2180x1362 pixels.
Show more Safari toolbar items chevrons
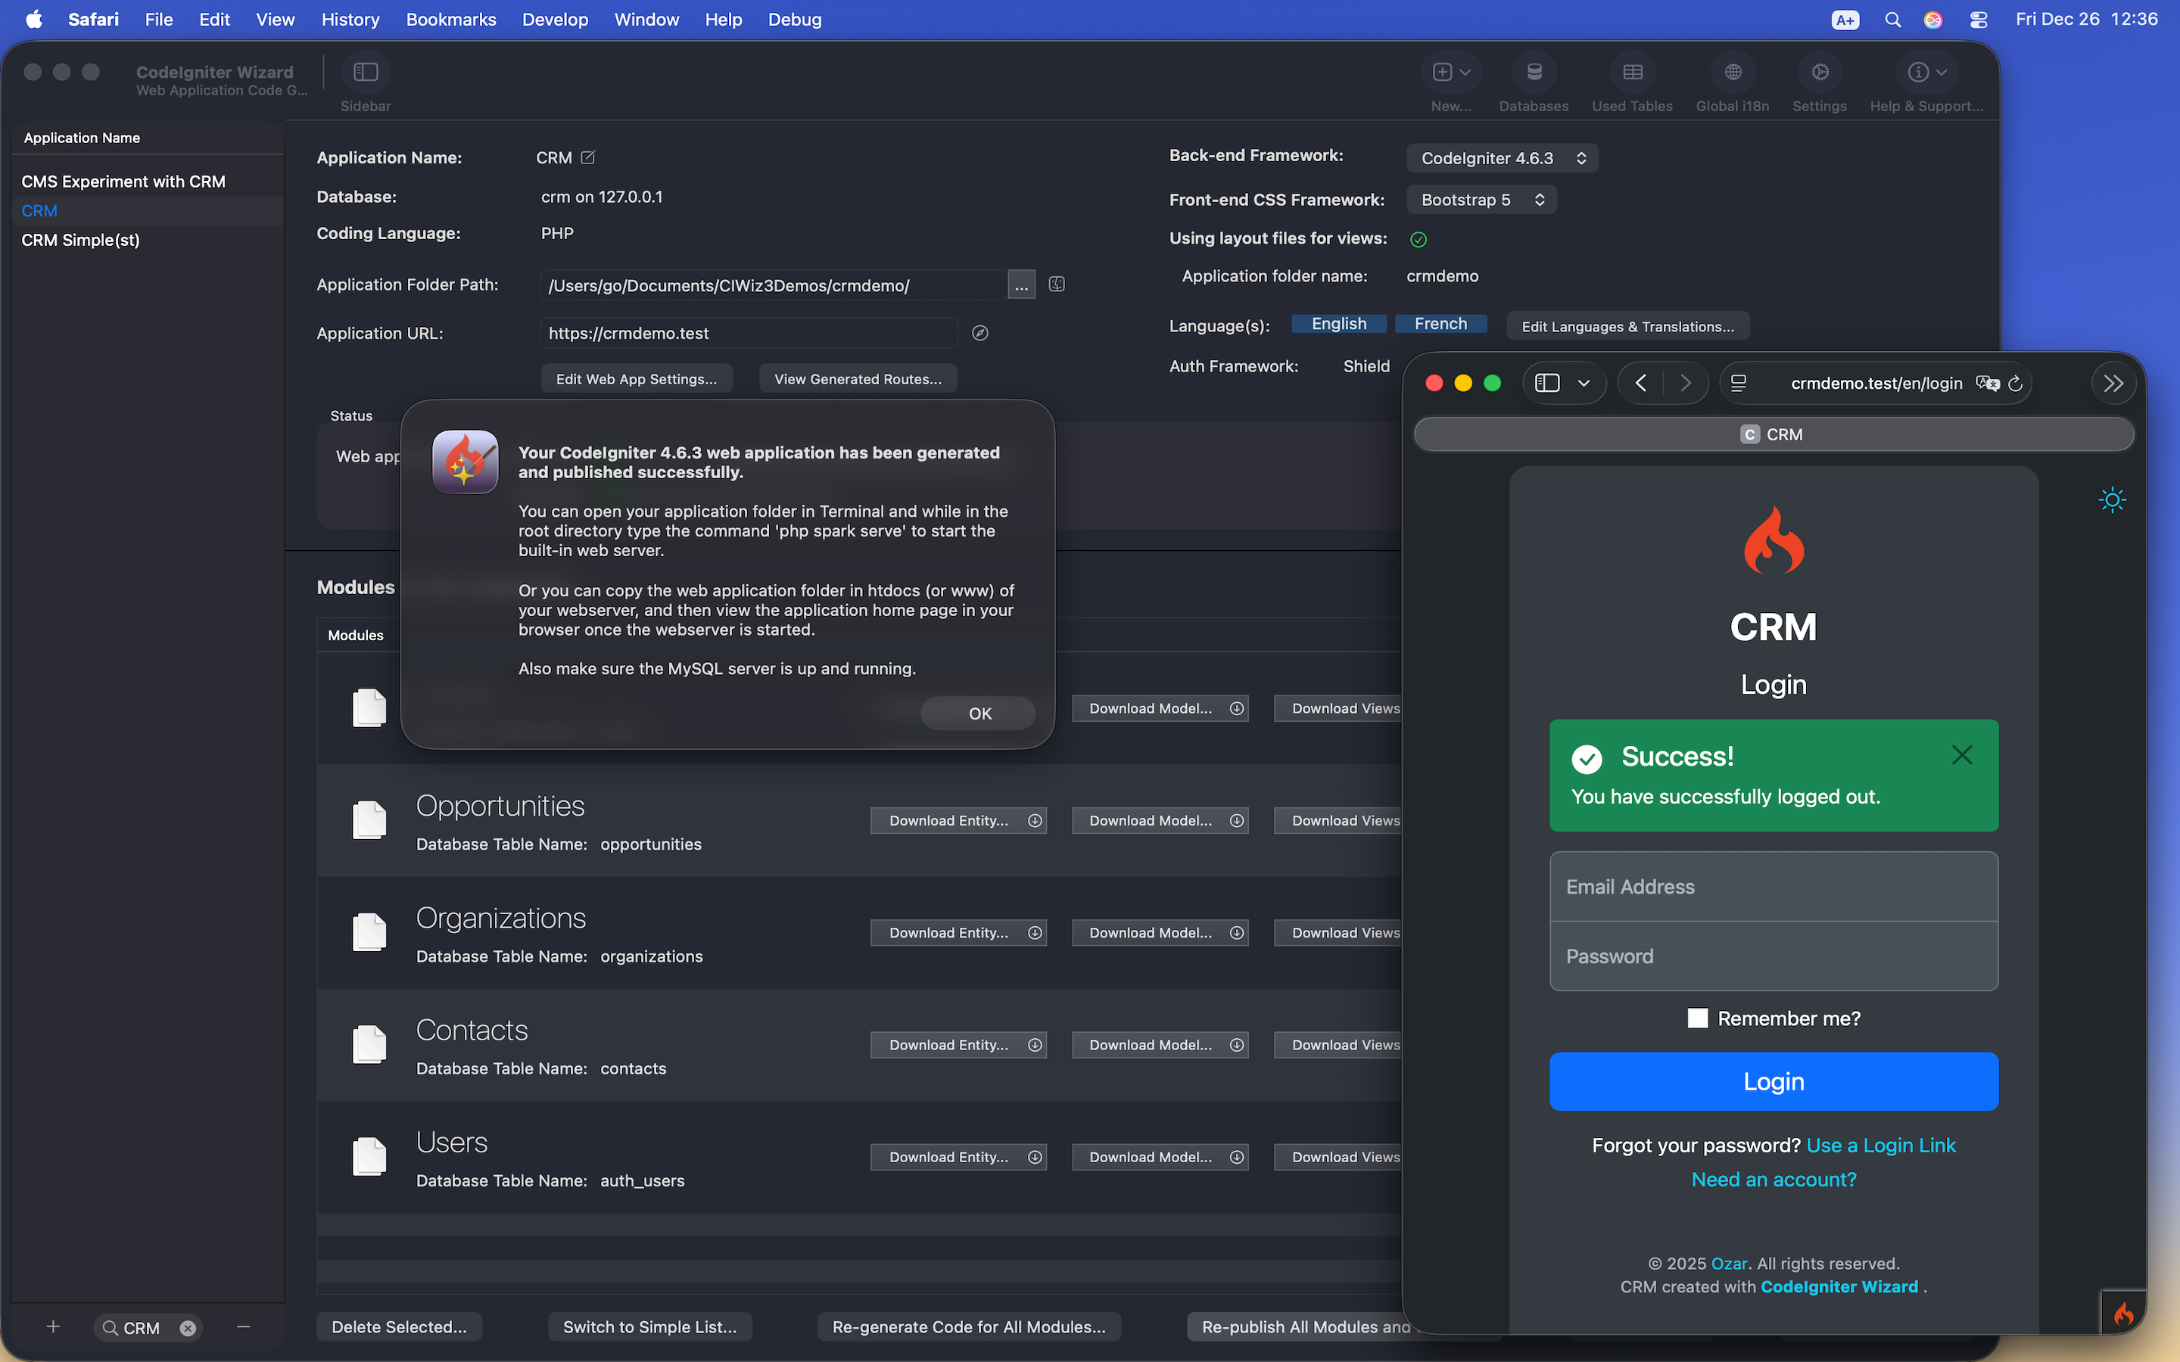pyautogui.click(x=2113, y=384)
